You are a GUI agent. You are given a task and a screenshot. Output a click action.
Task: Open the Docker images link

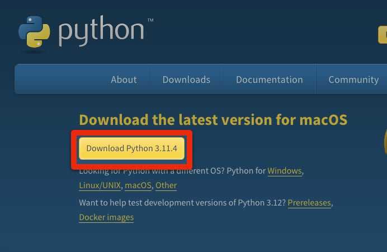tap(106, 217)
